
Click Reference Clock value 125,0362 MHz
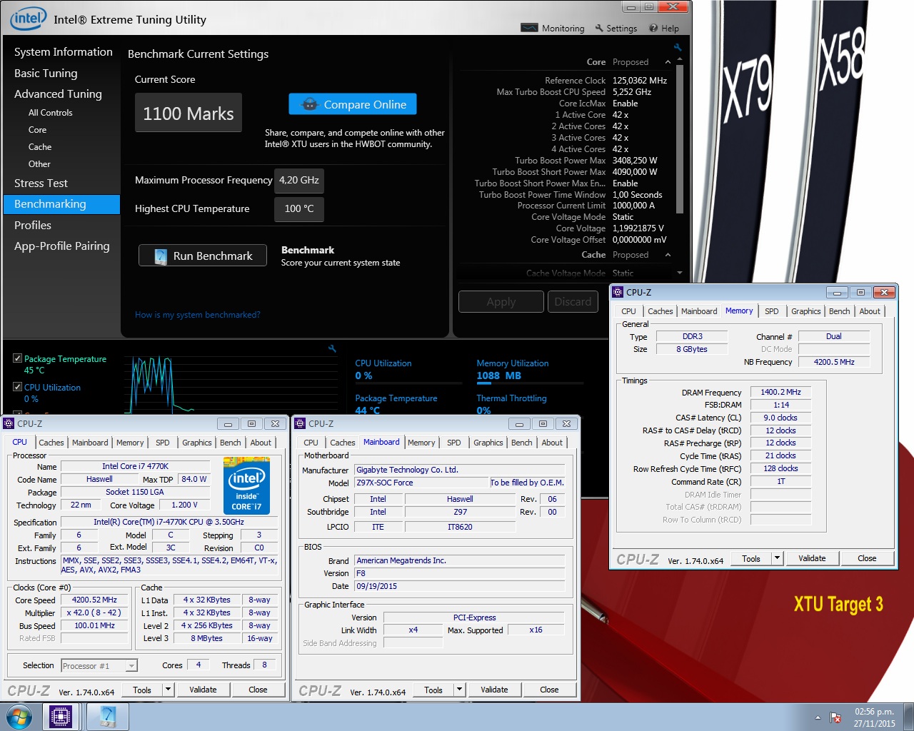(640, 81)
